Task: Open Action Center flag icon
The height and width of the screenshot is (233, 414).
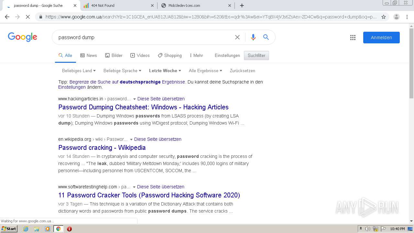Action: coord(383,229)
